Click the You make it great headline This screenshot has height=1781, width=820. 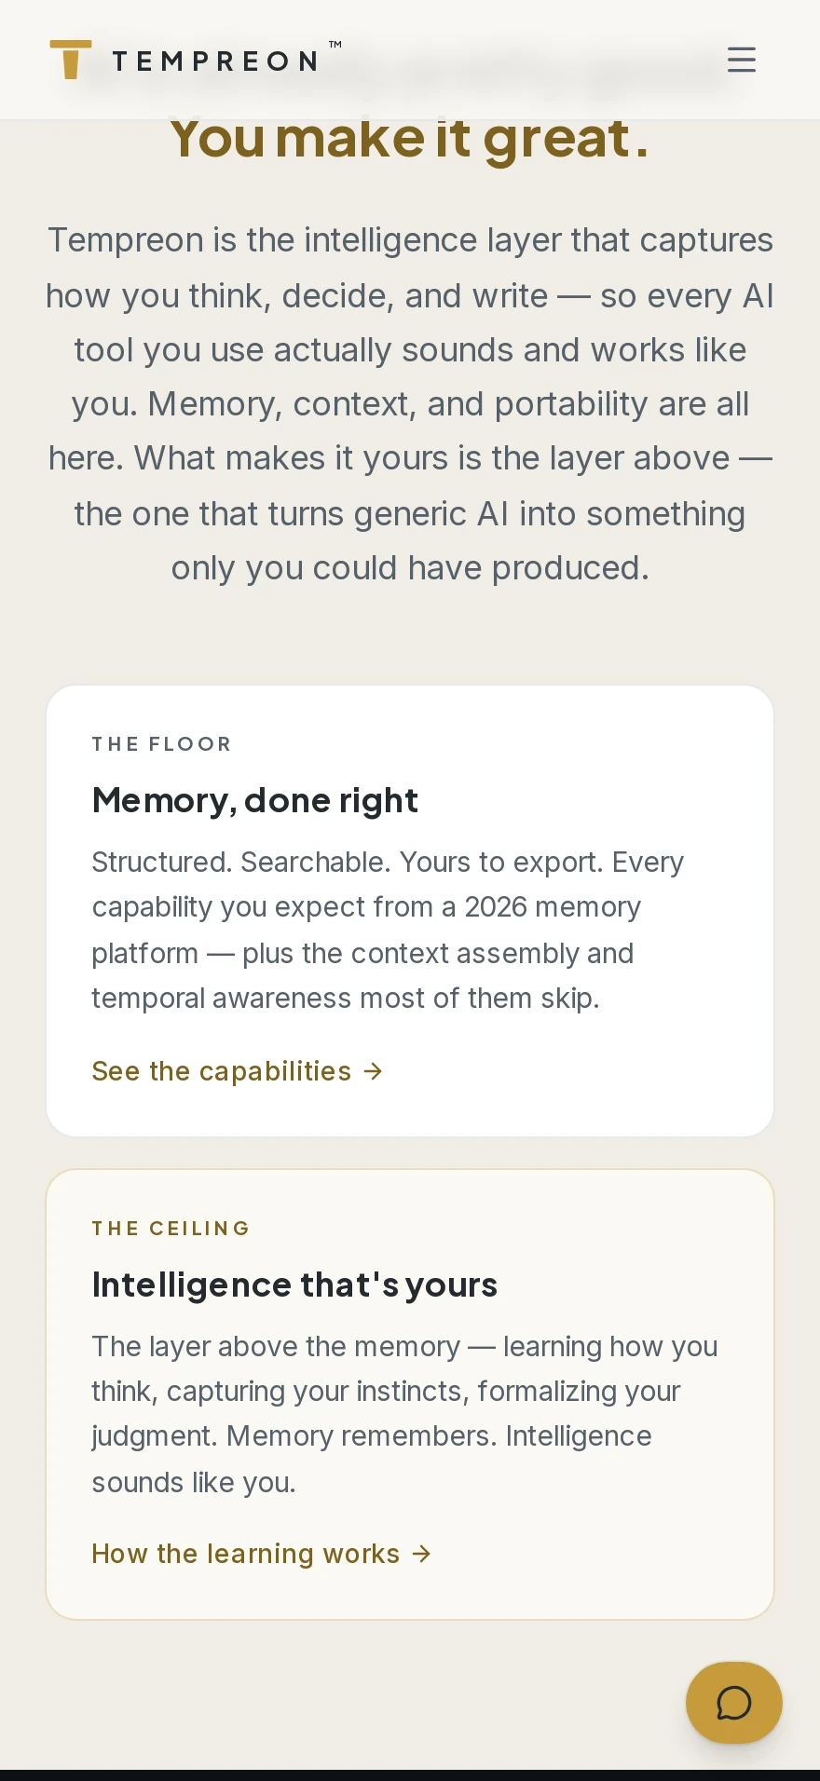[x=410, y=139]
